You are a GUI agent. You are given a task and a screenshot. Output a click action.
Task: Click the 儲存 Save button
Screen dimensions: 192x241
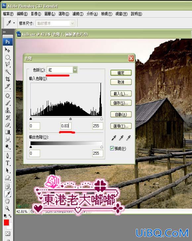tap(121, 103)
